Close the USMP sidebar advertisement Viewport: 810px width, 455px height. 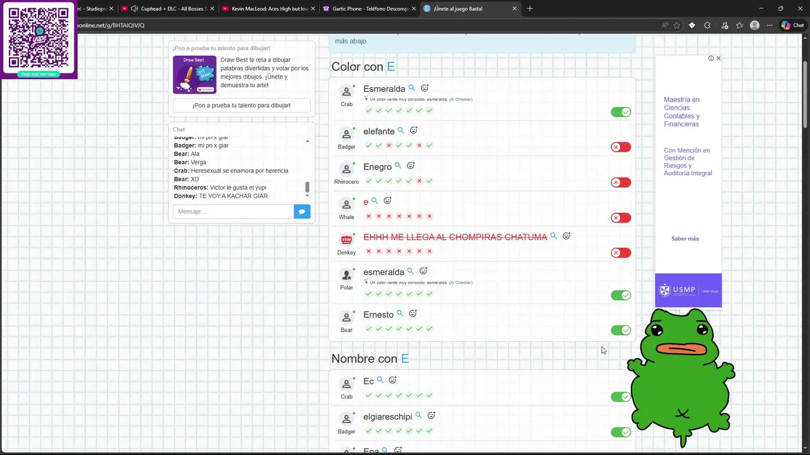[718, 58]
